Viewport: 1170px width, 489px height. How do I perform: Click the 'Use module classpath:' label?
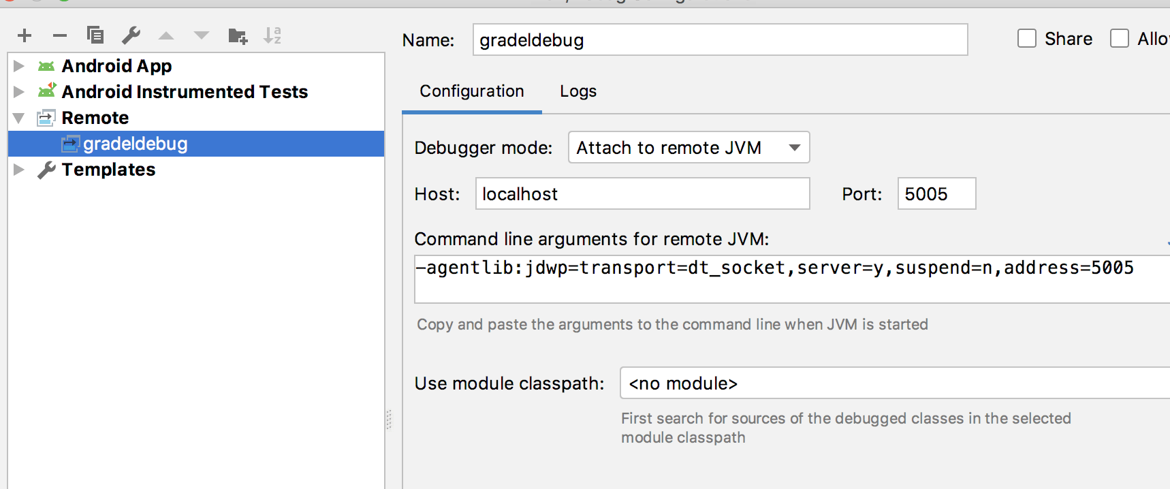[509, 383]
